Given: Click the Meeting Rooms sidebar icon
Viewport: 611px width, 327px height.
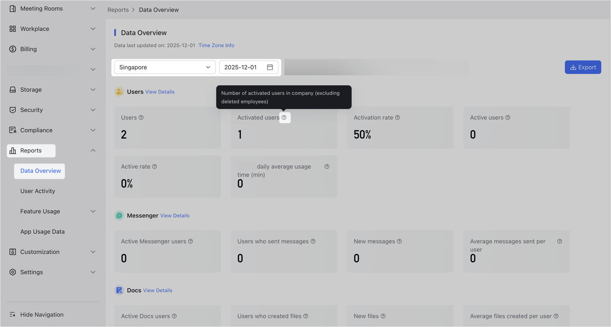Looking at the screenshot, I should click(x=13, y=9).
